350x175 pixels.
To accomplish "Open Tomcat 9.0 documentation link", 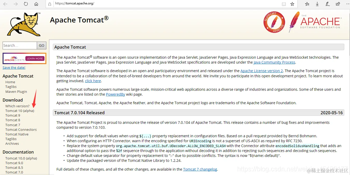I will click(x=14, y=163).
